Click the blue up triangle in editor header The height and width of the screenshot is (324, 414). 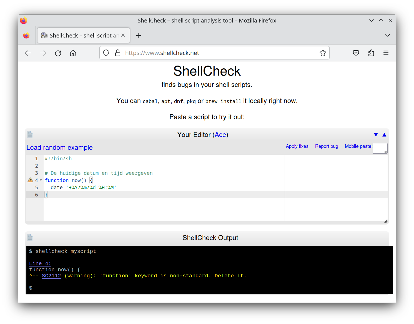384,135
